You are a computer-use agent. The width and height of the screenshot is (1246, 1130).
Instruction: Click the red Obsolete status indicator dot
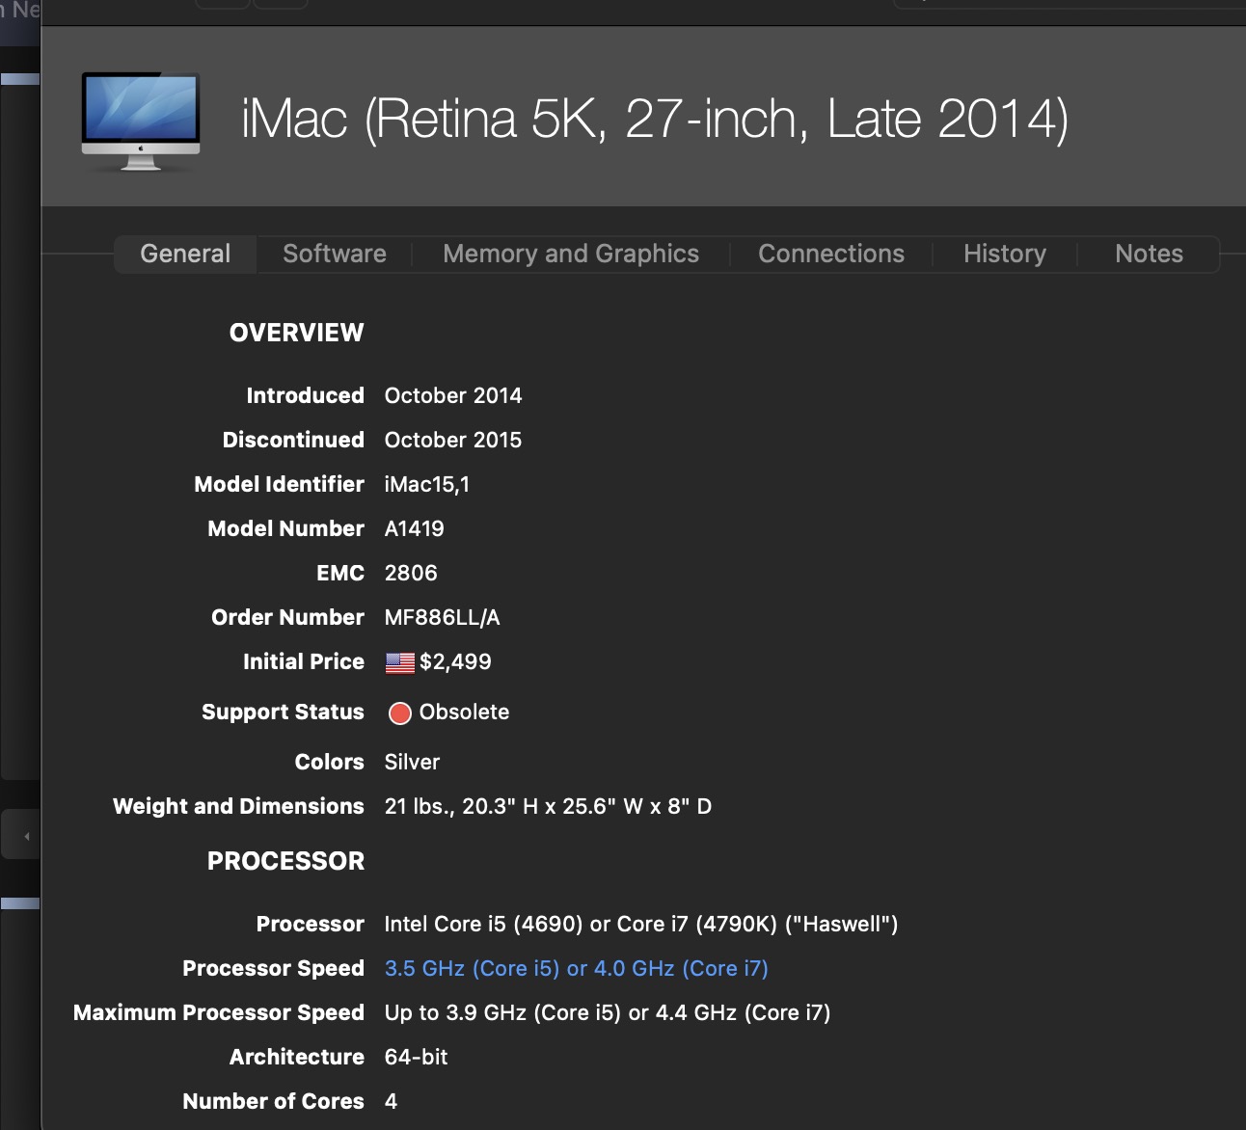coord(399,713)
